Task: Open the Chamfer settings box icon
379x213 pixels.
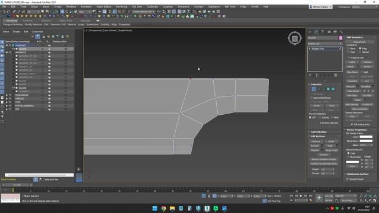Action: coord(322,150)
